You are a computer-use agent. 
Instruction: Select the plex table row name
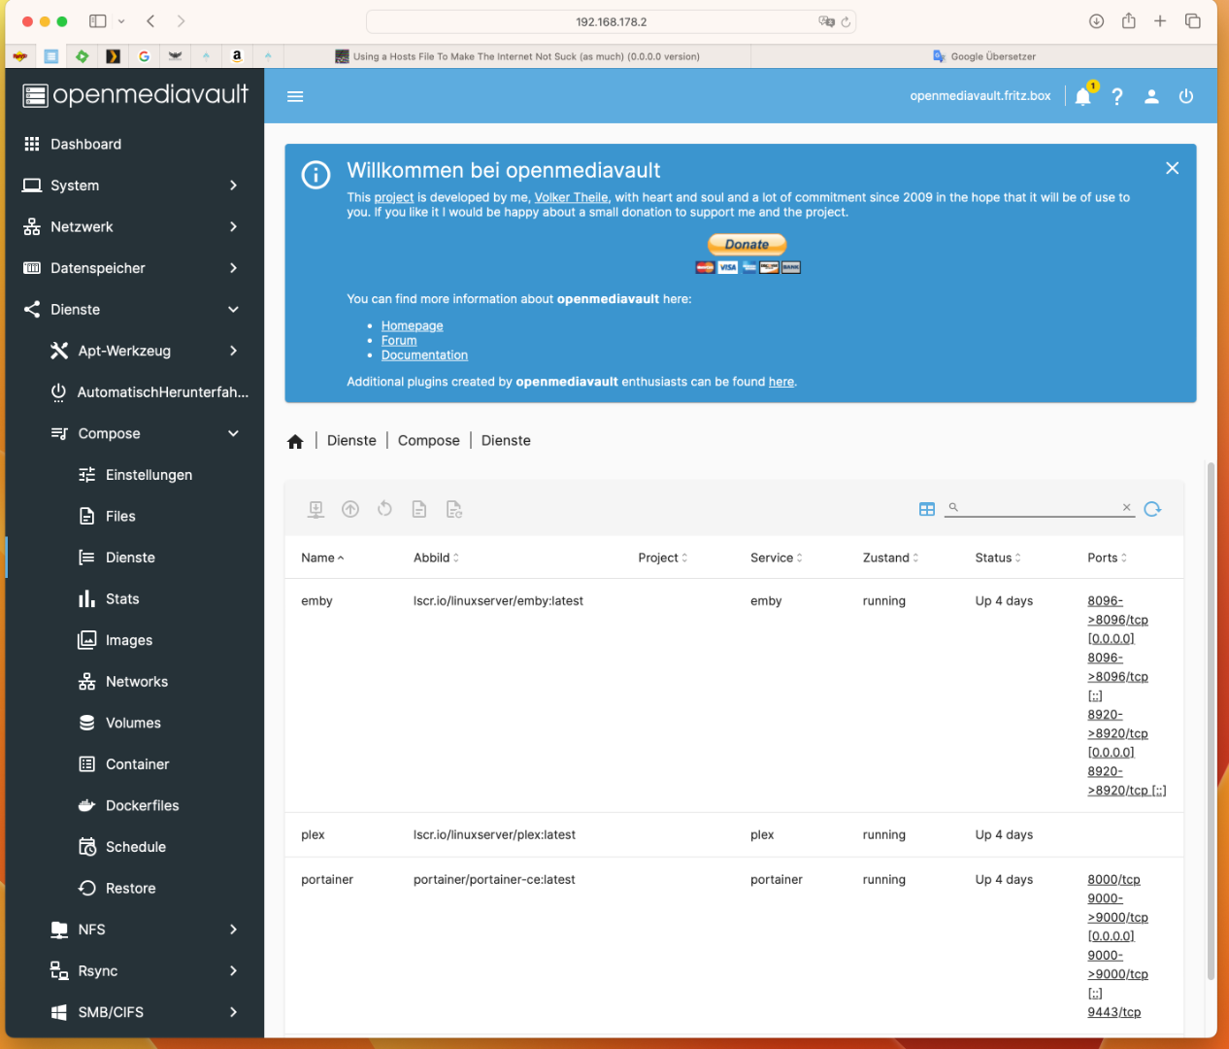click(x=313, y=835)
